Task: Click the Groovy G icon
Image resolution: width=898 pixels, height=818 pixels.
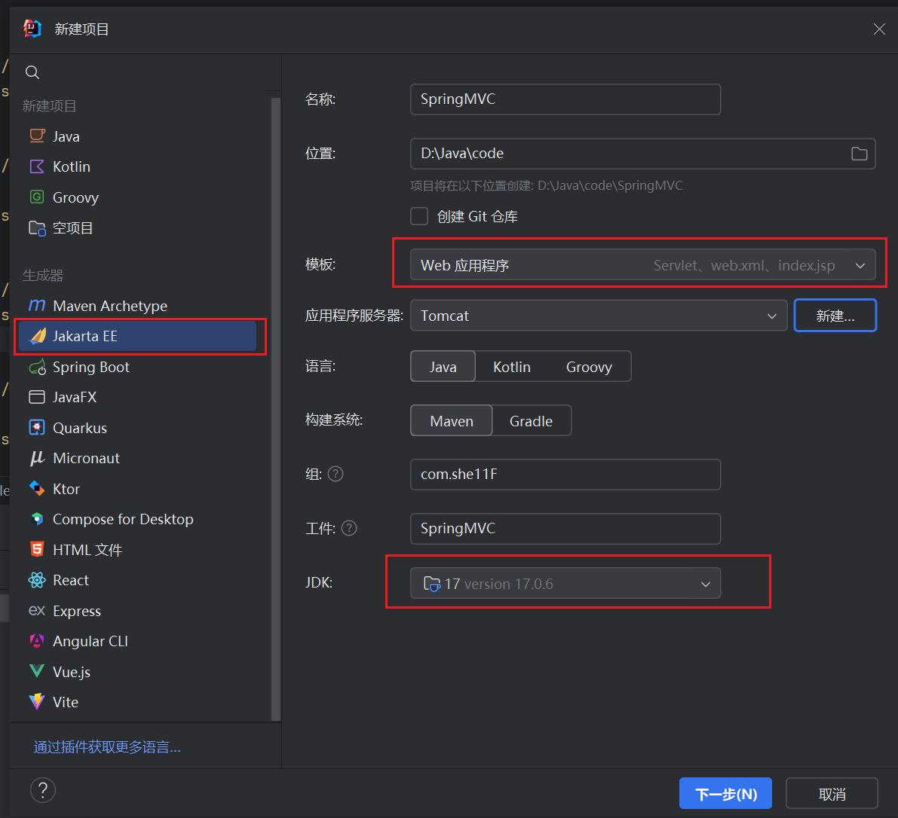Action: tap(37, 197)
